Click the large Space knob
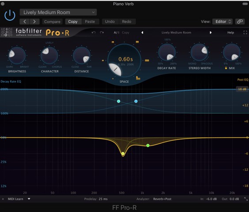This screenshot has height=212, width=249. (x=124, y=61)
